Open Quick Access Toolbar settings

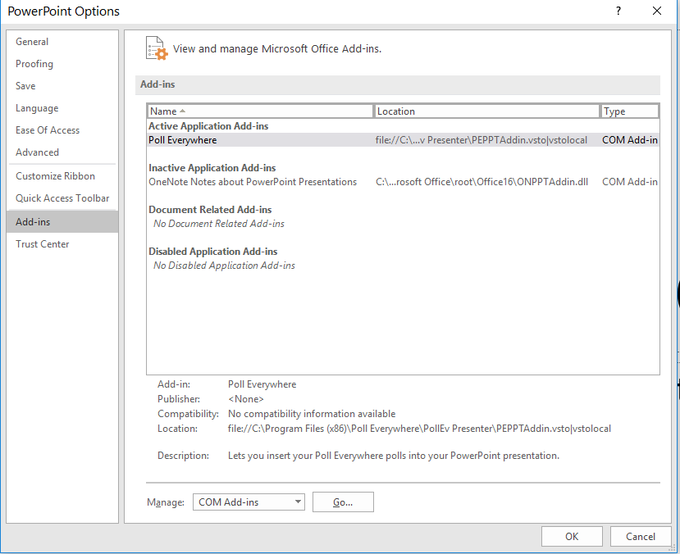tap(62, 198)
